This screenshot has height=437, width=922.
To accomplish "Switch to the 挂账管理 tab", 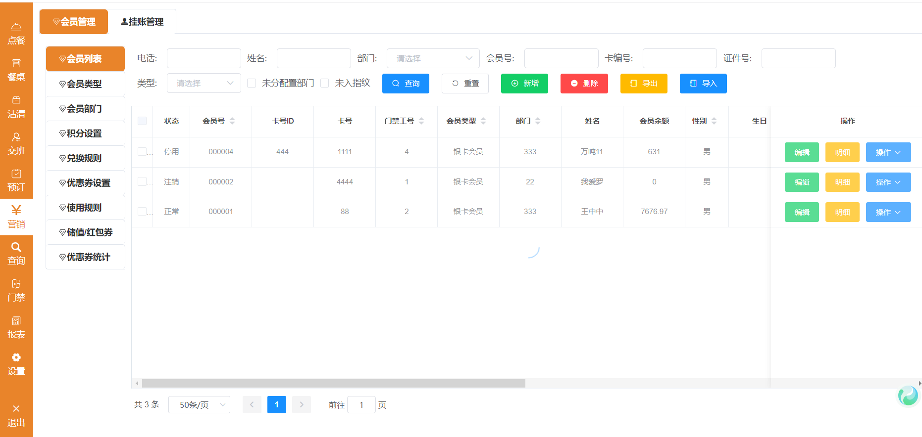I will (x=142, y=22).
